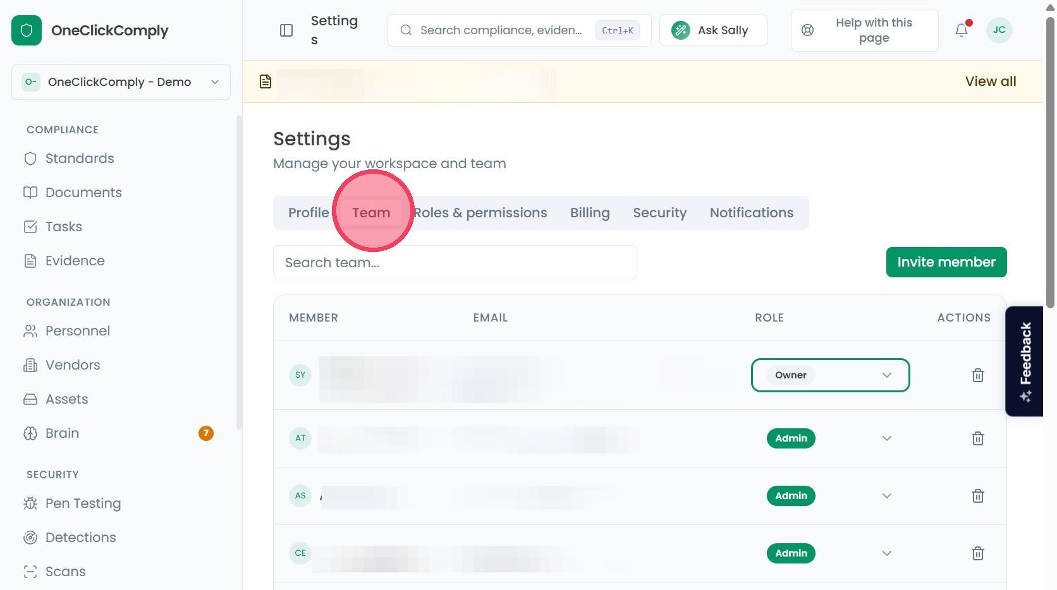The height and width of the screenshot is (590, 1057).
Task: Expand the role chevron for CE
Action: click(887, 553)
